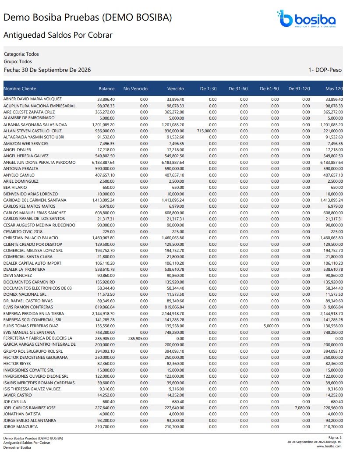Select the 'Mas 120' column header
The image size is (350, 457).
[334, 89]
